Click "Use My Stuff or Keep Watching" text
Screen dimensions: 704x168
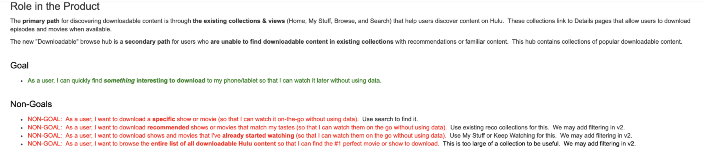coord(492,136)
